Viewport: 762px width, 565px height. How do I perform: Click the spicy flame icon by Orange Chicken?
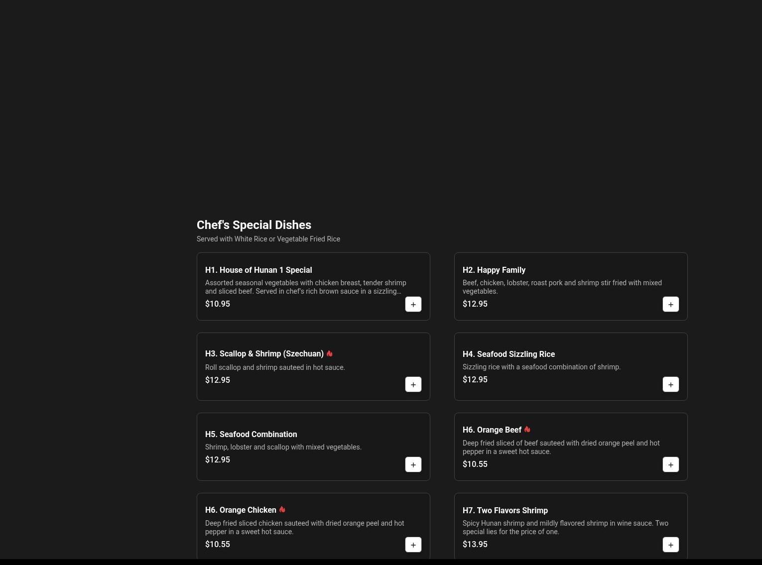(282, 509)
